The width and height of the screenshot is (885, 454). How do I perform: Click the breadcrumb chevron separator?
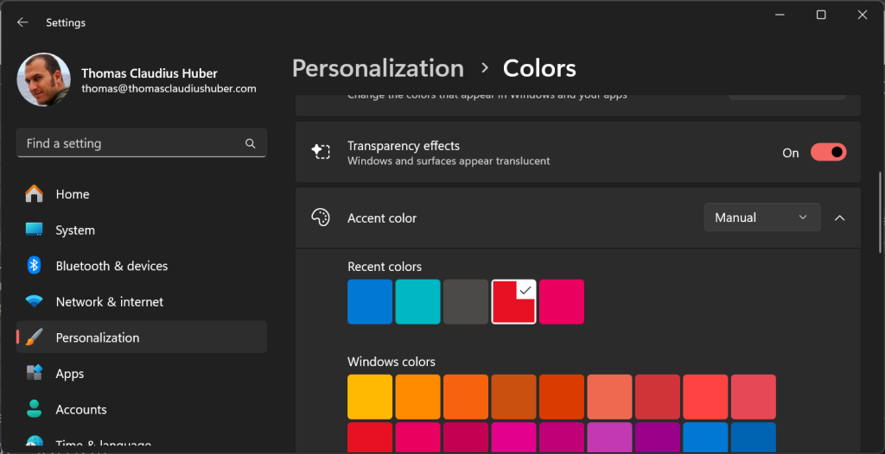pyautogui.click(x=484, y=68)
